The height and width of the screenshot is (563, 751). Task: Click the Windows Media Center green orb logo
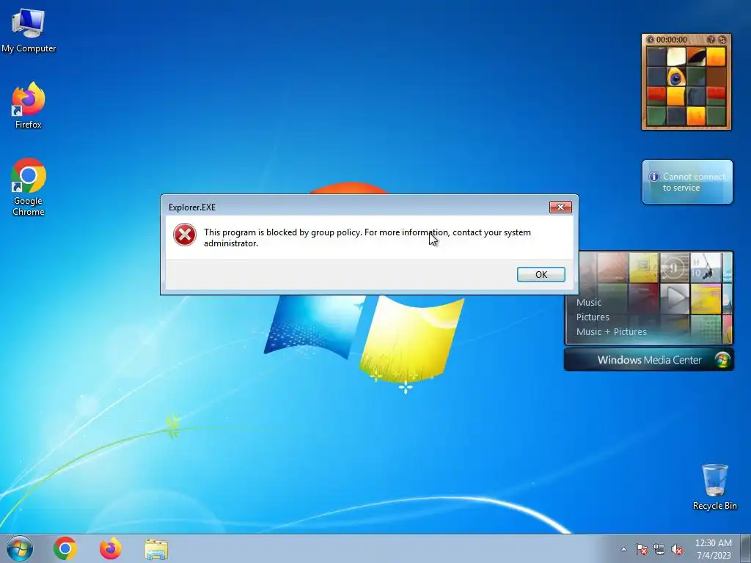[722, 359]
